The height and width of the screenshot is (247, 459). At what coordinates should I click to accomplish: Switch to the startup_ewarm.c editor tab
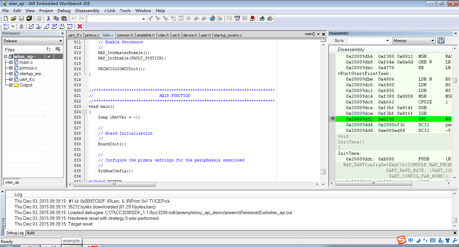pyautogui.click(x=227, y=35)
